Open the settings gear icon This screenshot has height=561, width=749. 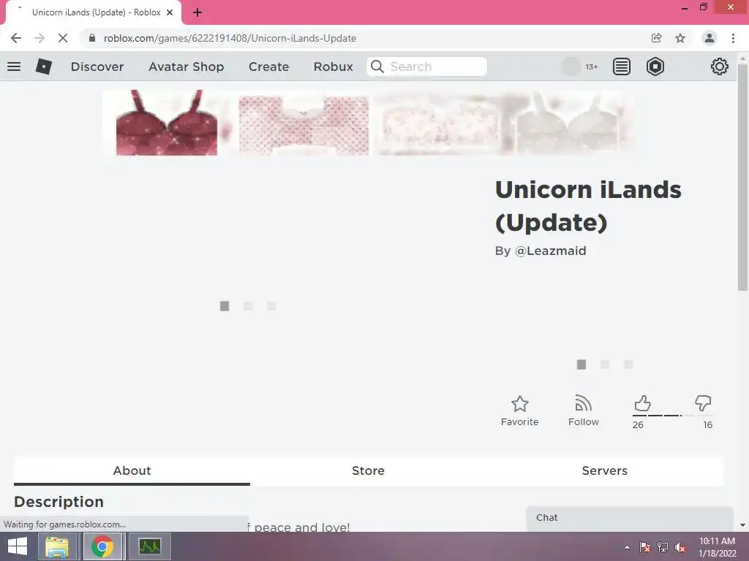coord(720,66)
